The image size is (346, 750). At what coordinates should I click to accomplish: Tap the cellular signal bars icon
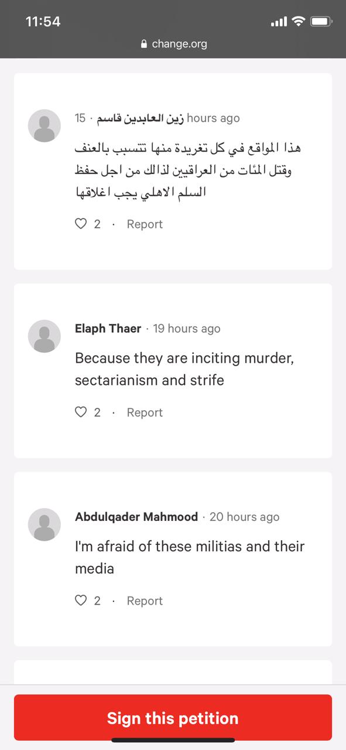[x=279, y=22]
